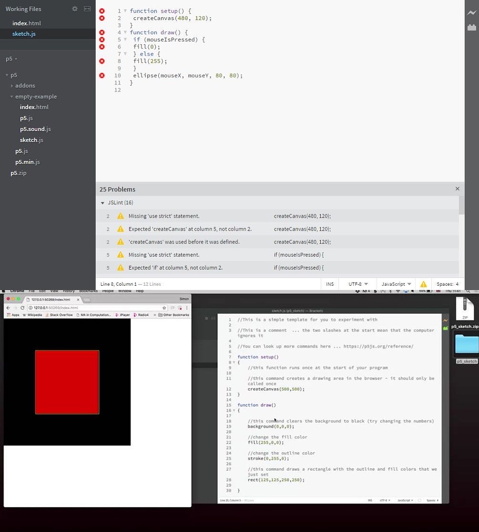Click Chrome's back arrow icon
Viewport: 479px width, 532px height.
[x=8, y=308]
